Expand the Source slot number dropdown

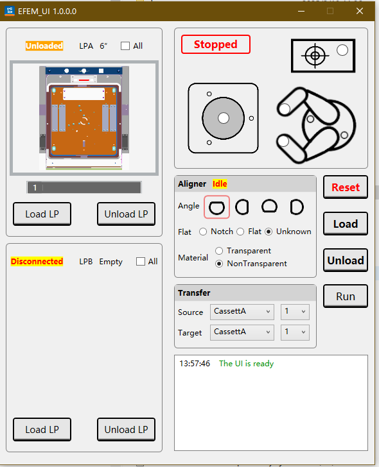(295, 312)
